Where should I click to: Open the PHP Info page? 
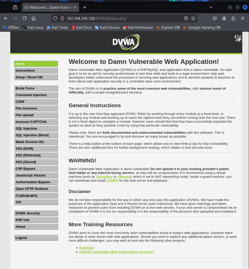(x=36, y=220)
